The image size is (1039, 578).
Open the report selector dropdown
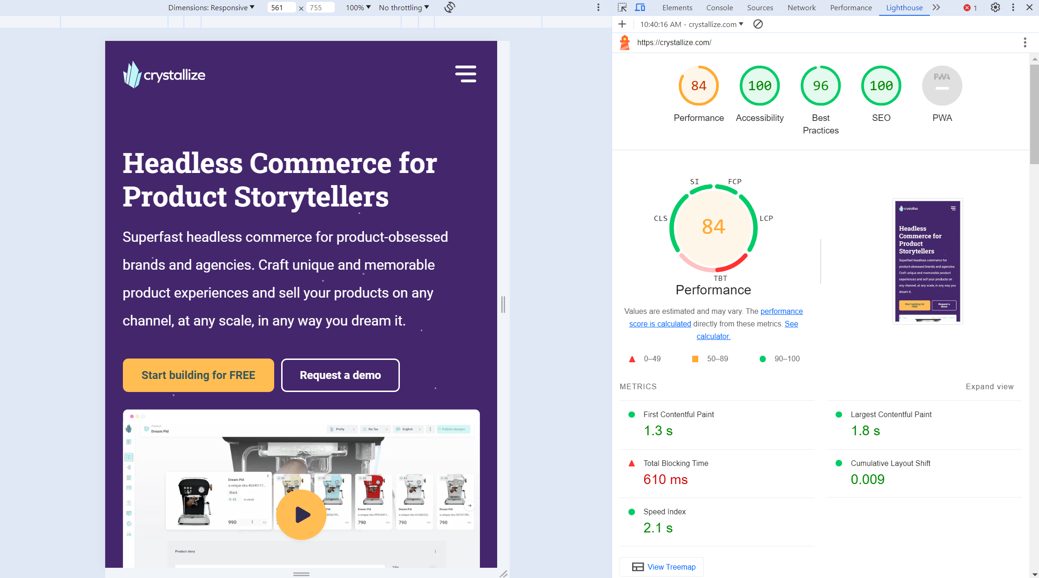point(692,24)
